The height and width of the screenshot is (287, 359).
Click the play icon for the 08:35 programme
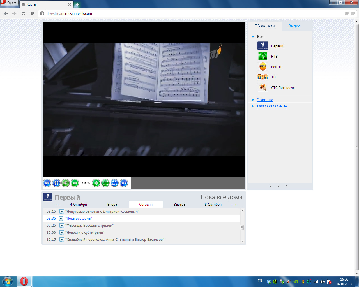61,219
